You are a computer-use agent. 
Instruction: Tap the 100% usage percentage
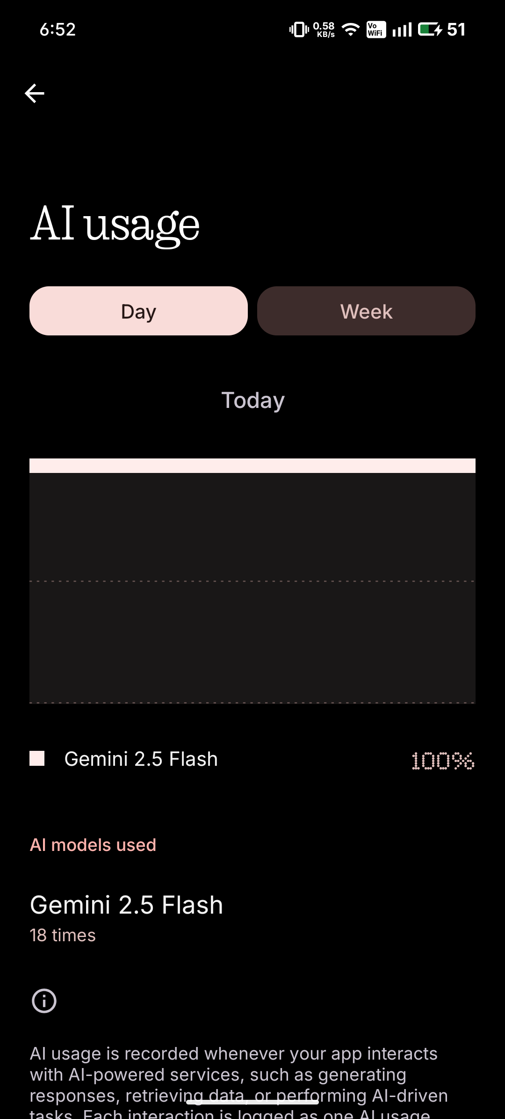[442, 761]
